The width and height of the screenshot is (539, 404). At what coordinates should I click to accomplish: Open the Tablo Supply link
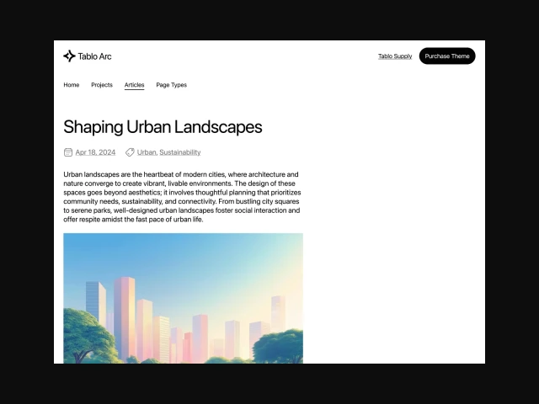click(395, 56)
